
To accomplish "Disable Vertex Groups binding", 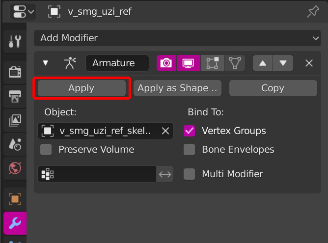I will pyautogui.click(x=189, y=131).
